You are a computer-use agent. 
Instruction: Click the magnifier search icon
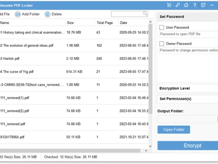pyautogui.click(x=145, y=13)
